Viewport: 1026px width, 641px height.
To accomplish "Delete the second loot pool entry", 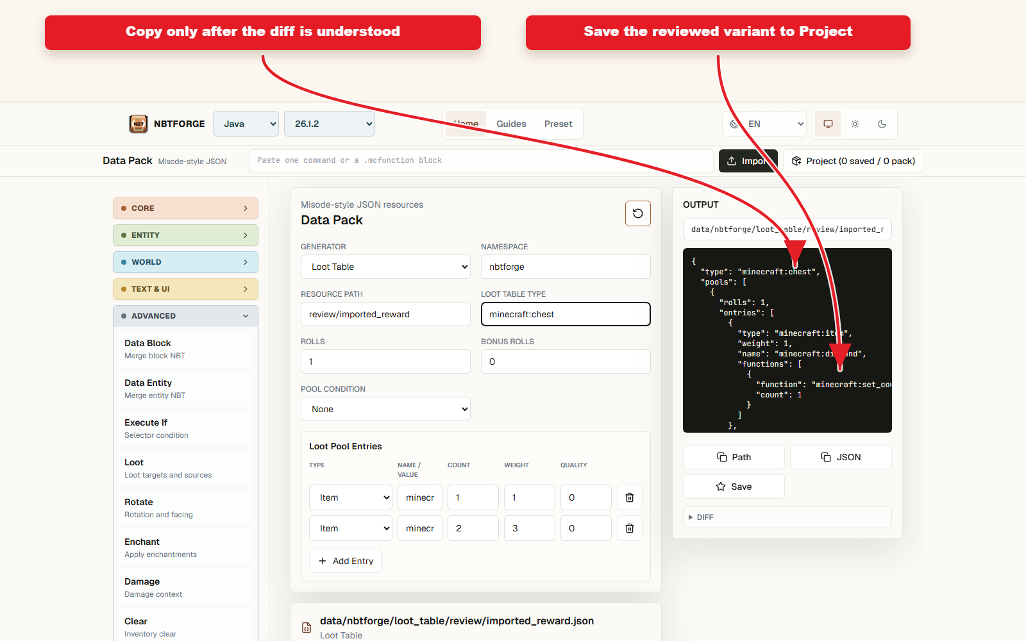I will click(x=630, y=528).
